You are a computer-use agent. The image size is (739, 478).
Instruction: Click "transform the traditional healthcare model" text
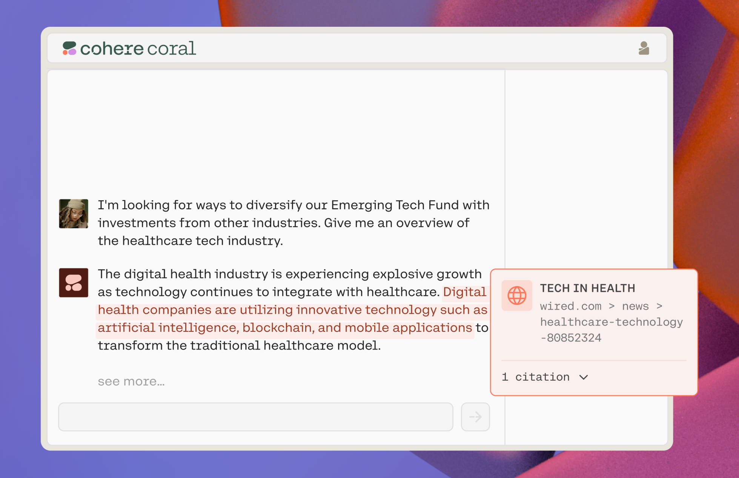(x=239, y=345)
